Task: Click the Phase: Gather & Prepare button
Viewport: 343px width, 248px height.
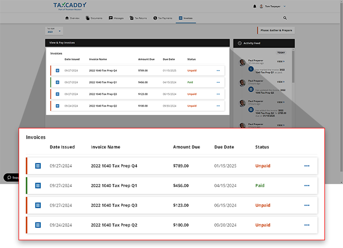Action: pyautogui.click(x=275, y=30)
